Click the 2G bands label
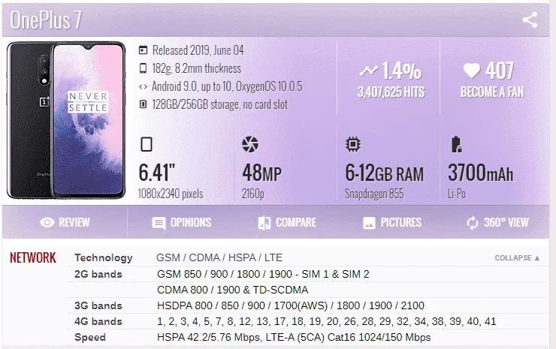 [x=98, y=274]
